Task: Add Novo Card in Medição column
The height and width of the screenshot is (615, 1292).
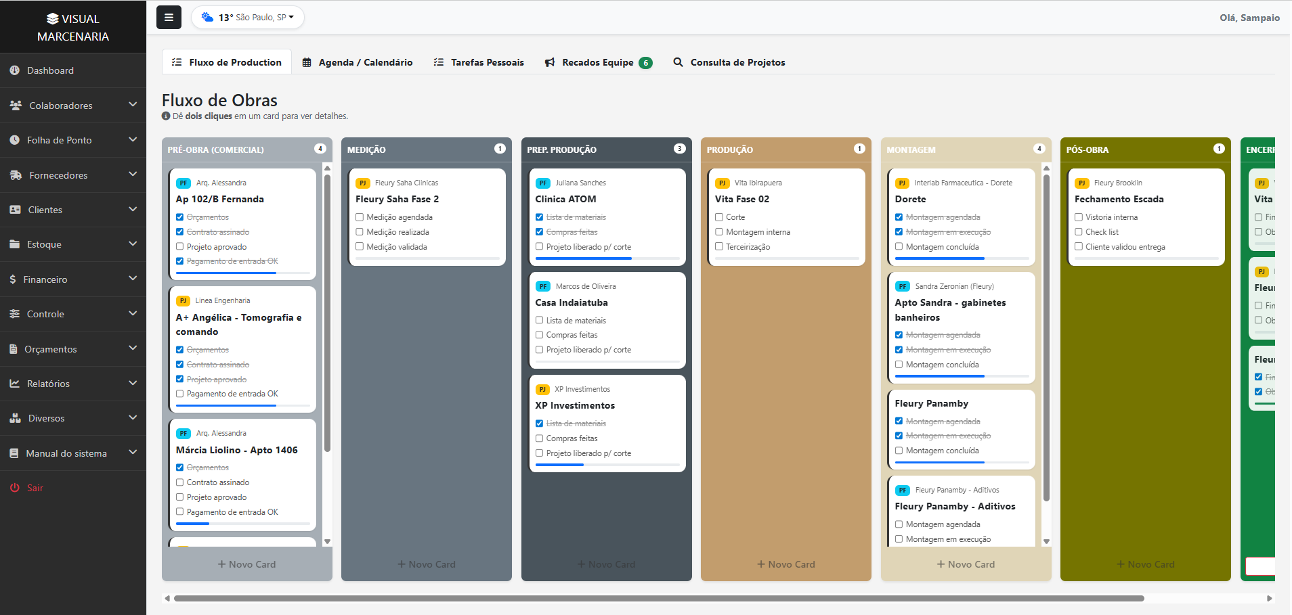Action: pyautogui.click(x=427, y=564)
